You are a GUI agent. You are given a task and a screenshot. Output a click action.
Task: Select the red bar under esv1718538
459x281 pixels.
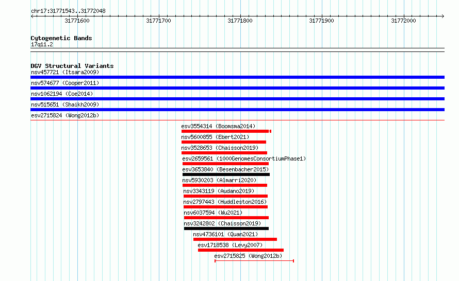pyautogui.click(x=241, y=250)
